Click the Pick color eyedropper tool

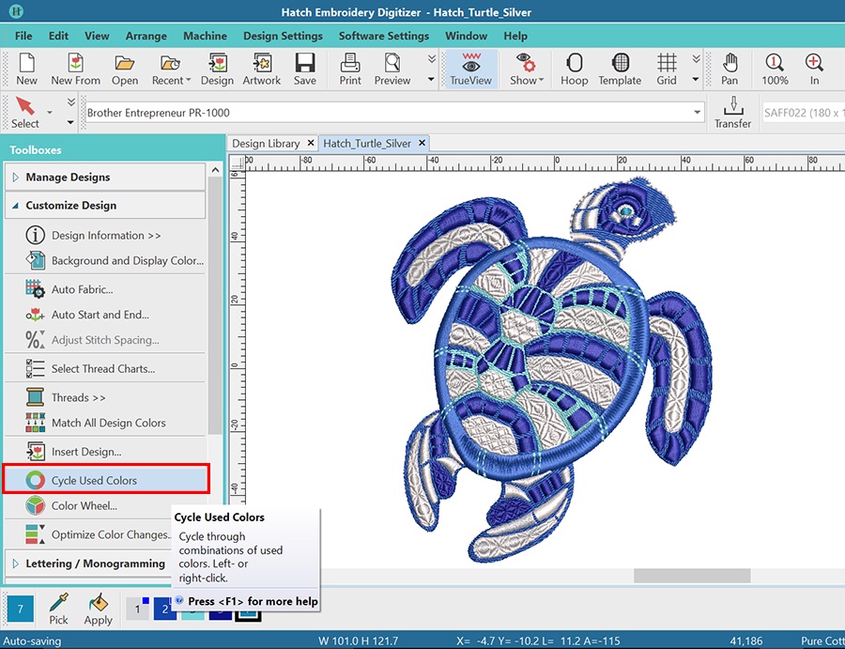[x=58, y=608]
